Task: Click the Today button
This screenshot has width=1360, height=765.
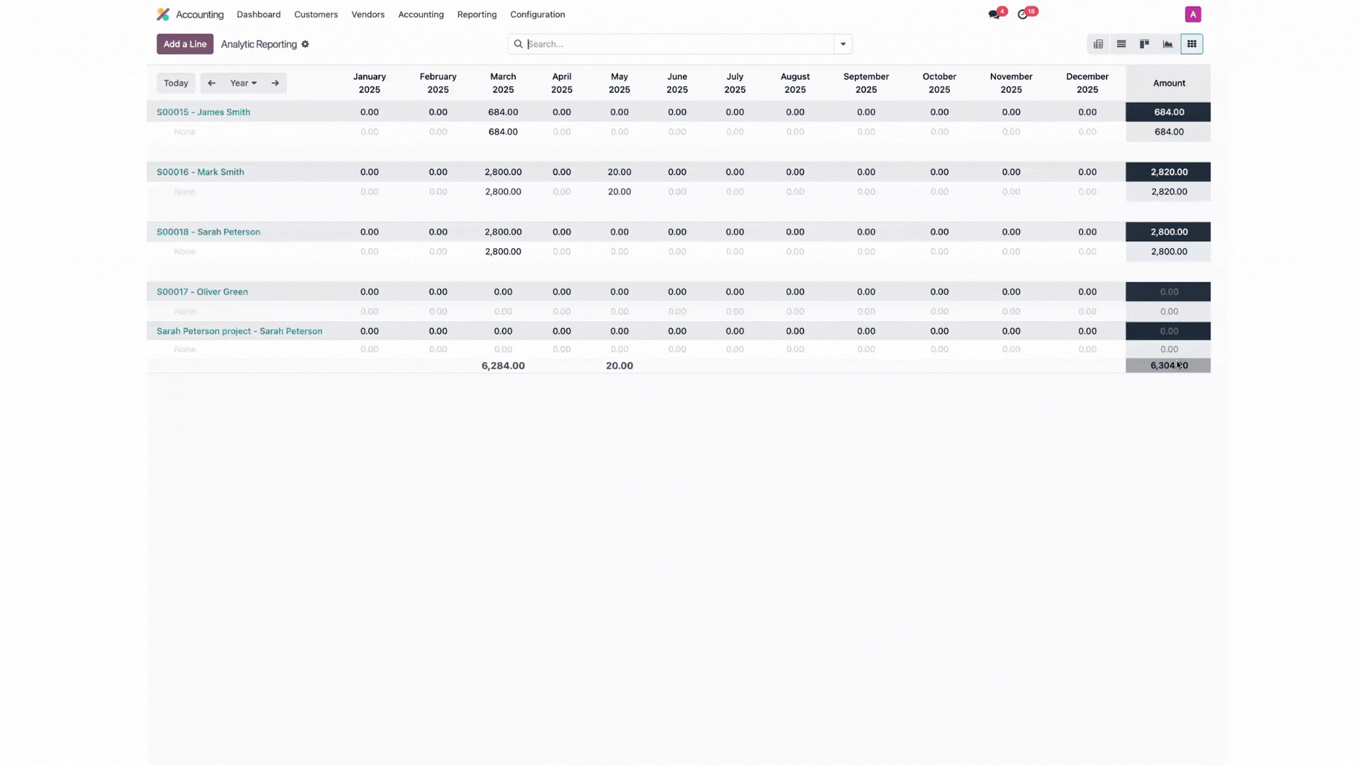Action: tap(176, 83)
